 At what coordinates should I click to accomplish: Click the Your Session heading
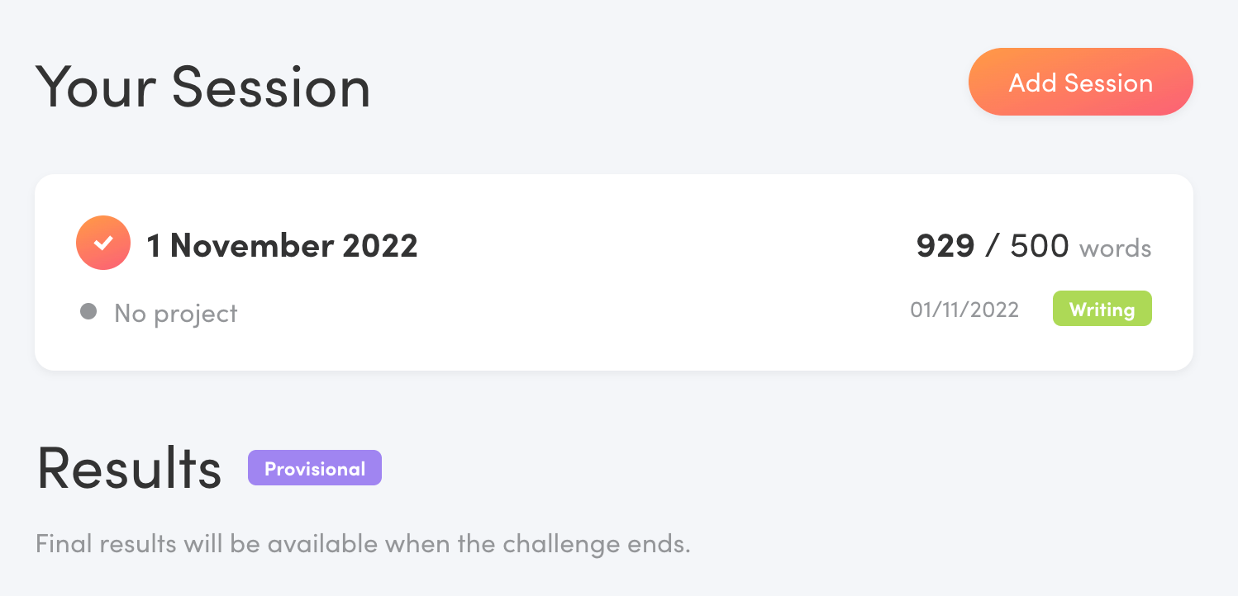tap(203, 86)
